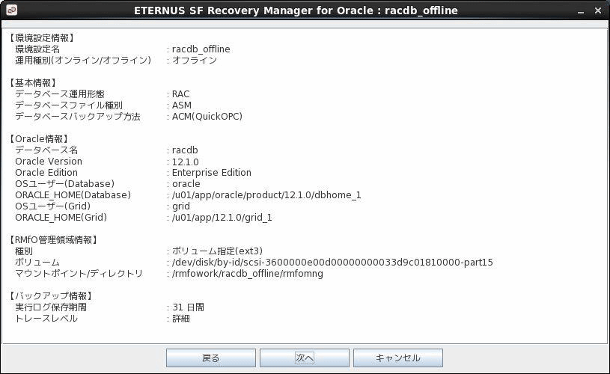The width and height of the screenshot is (610, 374).
Task: Click the OS user value 'grid'
Action: click(181, 206)
